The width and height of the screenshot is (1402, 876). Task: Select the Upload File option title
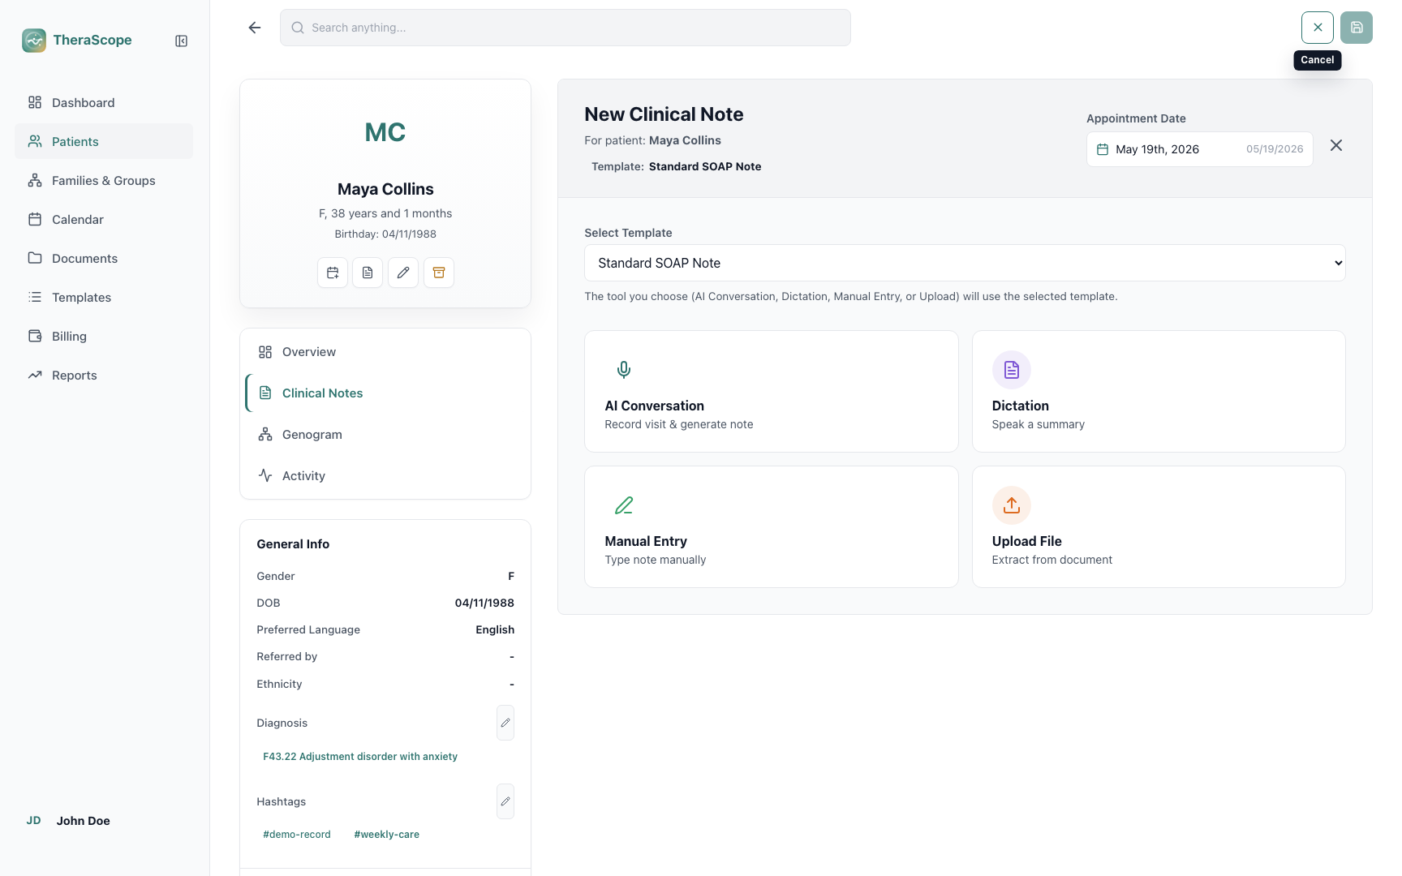point(1026,541)
